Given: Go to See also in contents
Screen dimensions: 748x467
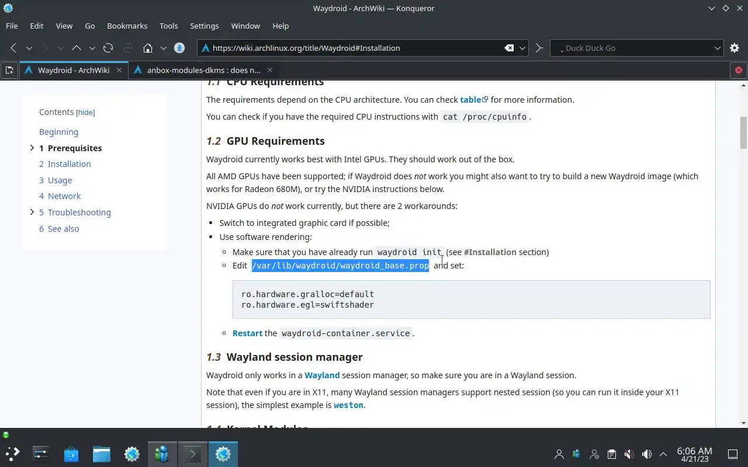Looking at the screenshot, I should 59,229.
